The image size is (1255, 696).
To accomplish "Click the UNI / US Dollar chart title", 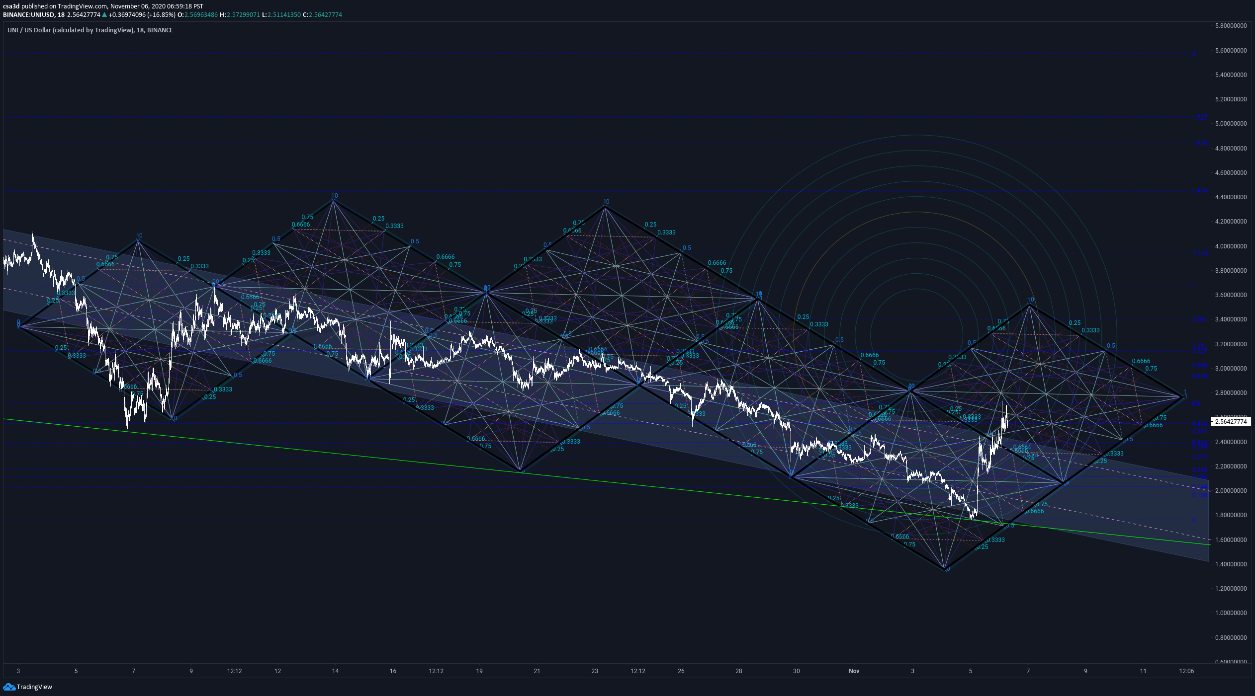I will (90, 30).
